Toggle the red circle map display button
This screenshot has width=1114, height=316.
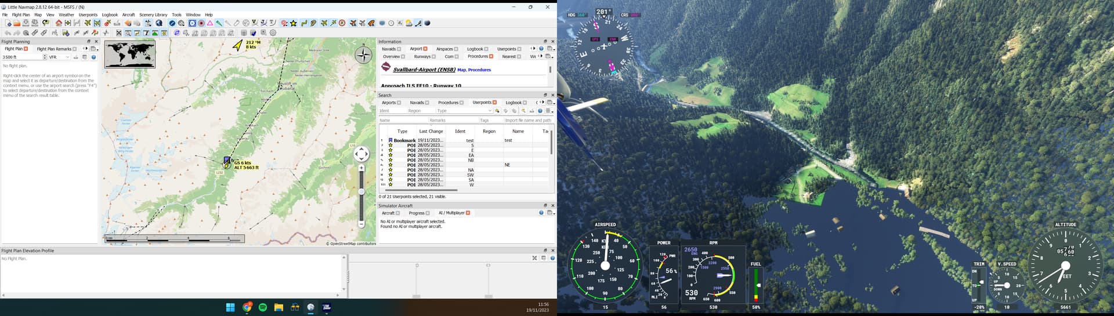coord(201,23)
